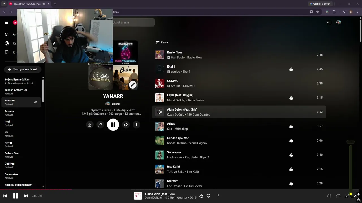362x203 pixels.
Task: Open the Depressive playlist
Action: pyautogui.click(x=21, y=176)
